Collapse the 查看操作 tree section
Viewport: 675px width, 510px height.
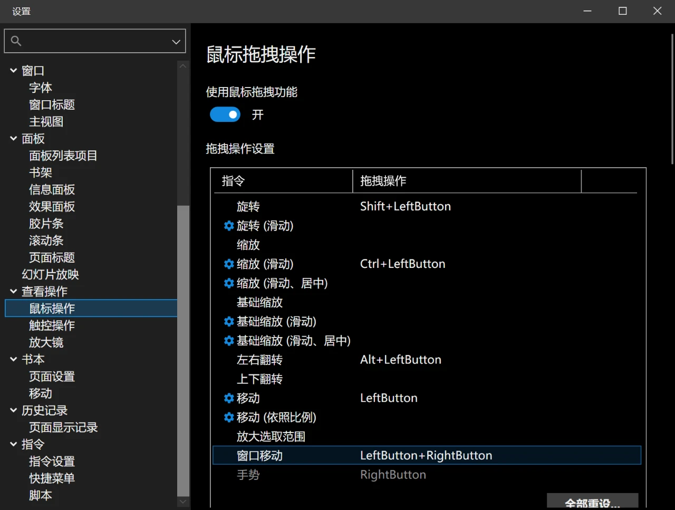pos(14,291)
